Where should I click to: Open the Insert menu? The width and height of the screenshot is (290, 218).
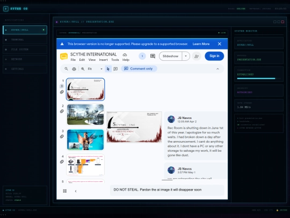pos(103,60)
